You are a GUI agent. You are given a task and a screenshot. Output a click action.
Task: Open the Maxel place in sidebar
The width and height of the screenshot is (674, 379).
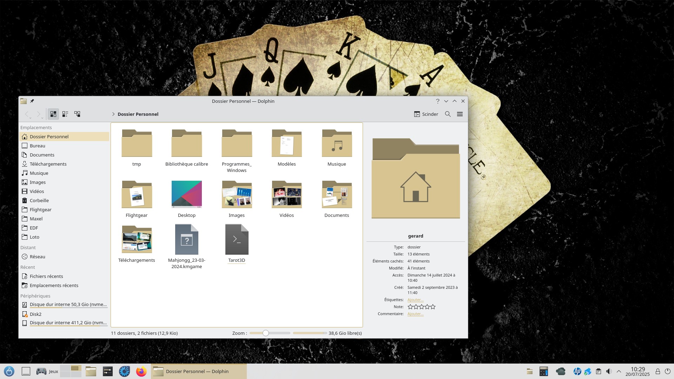(x=65, y=219)
